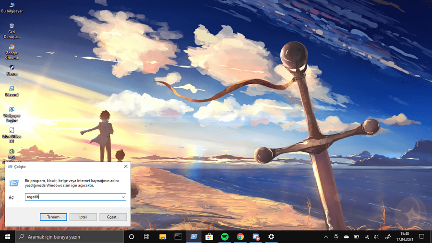Select LibreOffice 7.1 desktop shortcut
Screen dimensions: 432x243
[12, 135]
